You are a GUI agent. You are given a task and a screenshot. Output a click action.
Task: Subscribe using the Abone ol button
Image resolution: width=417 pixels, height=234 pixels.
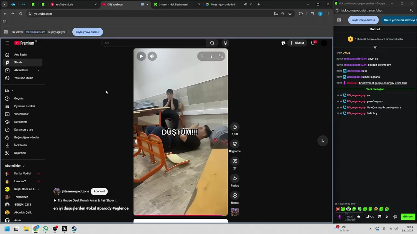point(99,191)
